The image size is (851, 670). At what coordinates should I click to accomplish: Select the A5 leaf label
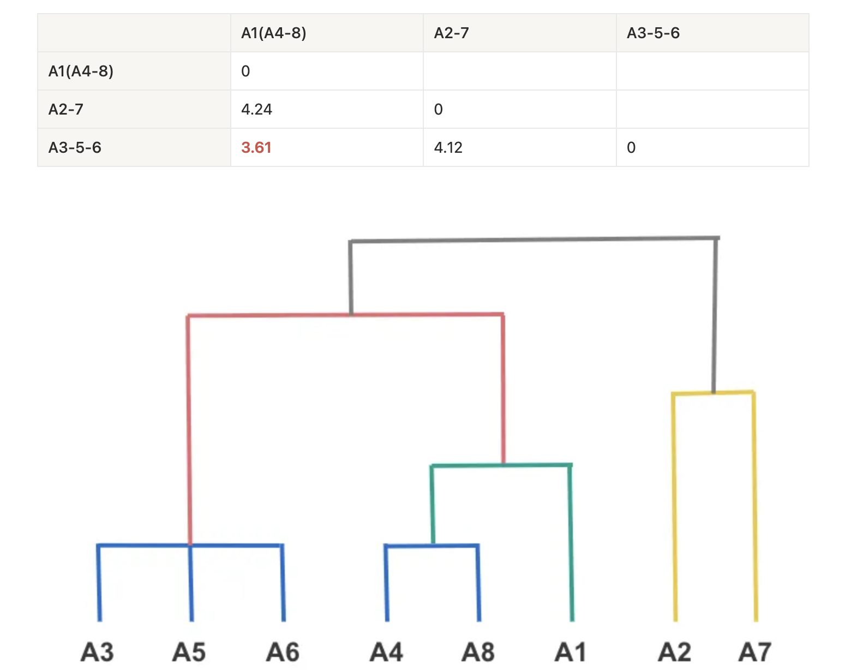click(189, 652)
